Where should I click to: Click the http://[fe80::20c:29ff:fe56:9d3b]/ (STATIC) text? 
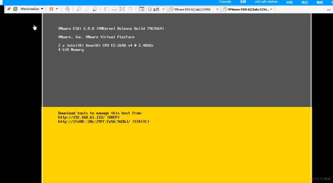103,121
